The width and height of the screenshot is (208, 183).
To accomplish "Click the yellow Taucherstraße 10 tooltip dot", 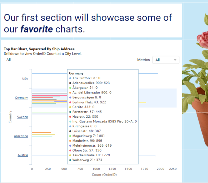I will point(70,155).
